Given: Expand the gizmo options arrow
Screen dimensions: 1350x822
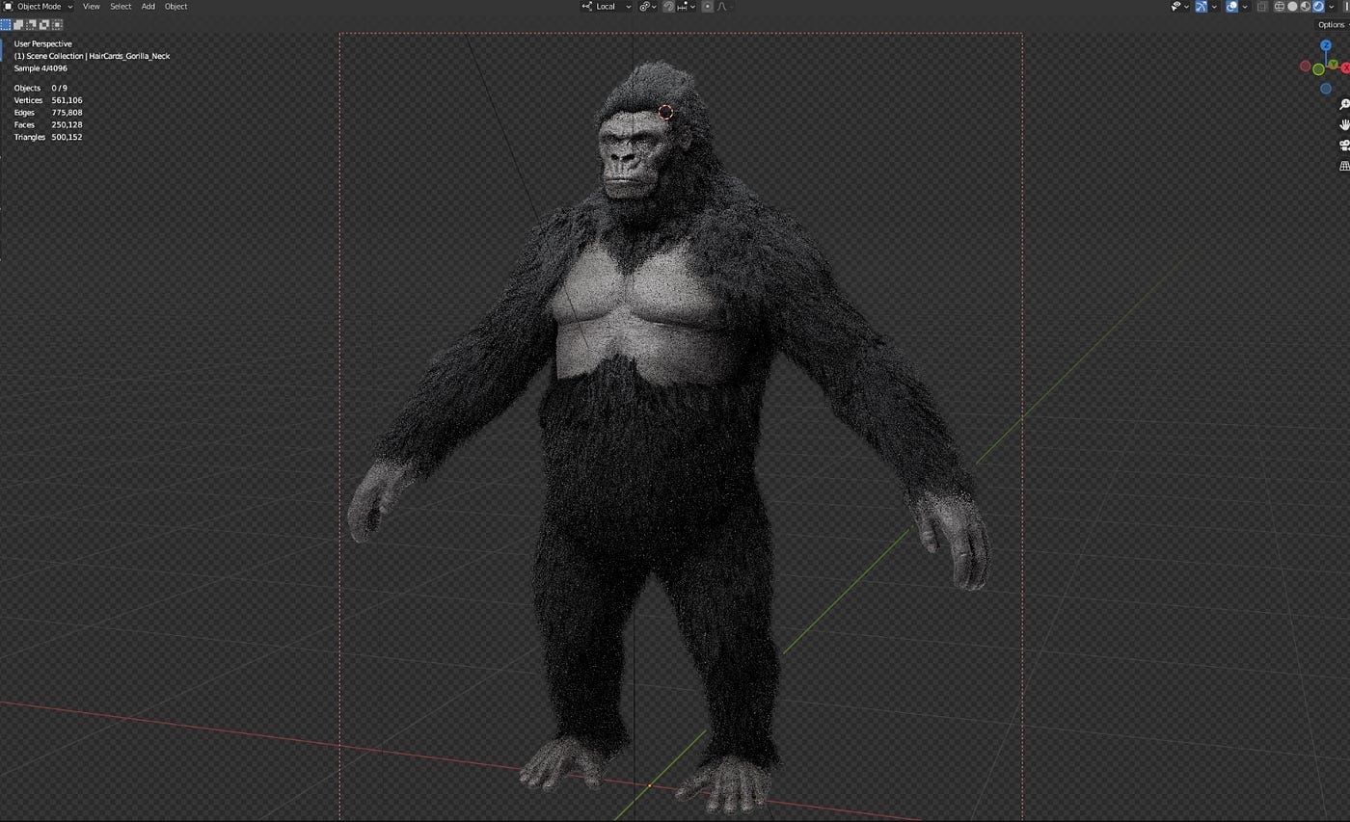Looking at the screenshot, I should [x=1214, y=7].
